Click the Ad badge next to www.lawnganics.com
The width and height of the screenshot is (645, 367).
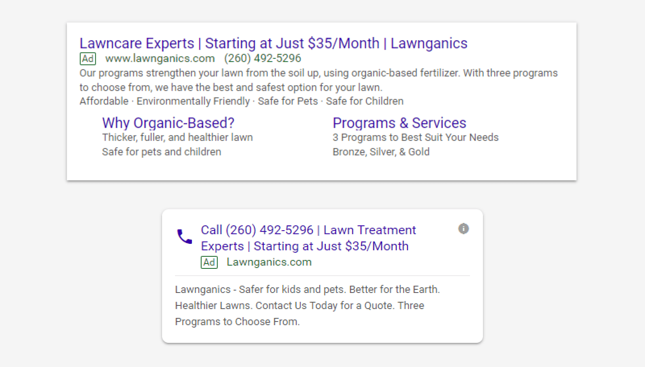pyautogui.click(x=88, y=58)
